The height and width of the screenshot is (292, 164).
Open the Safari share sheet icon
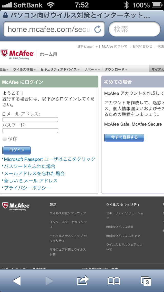[x=83, y=280]
